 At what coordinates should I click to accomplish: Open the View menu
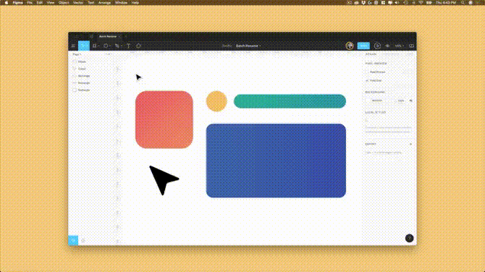(x=51, y=2)
